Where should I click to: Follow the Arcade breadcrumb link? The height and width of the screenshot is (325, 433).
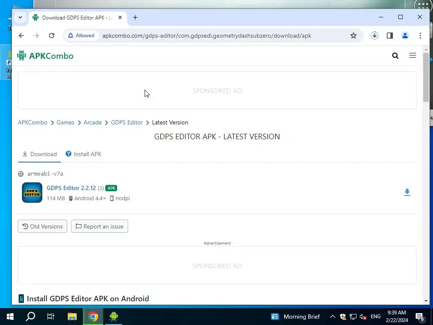click(x=93, y=122)
